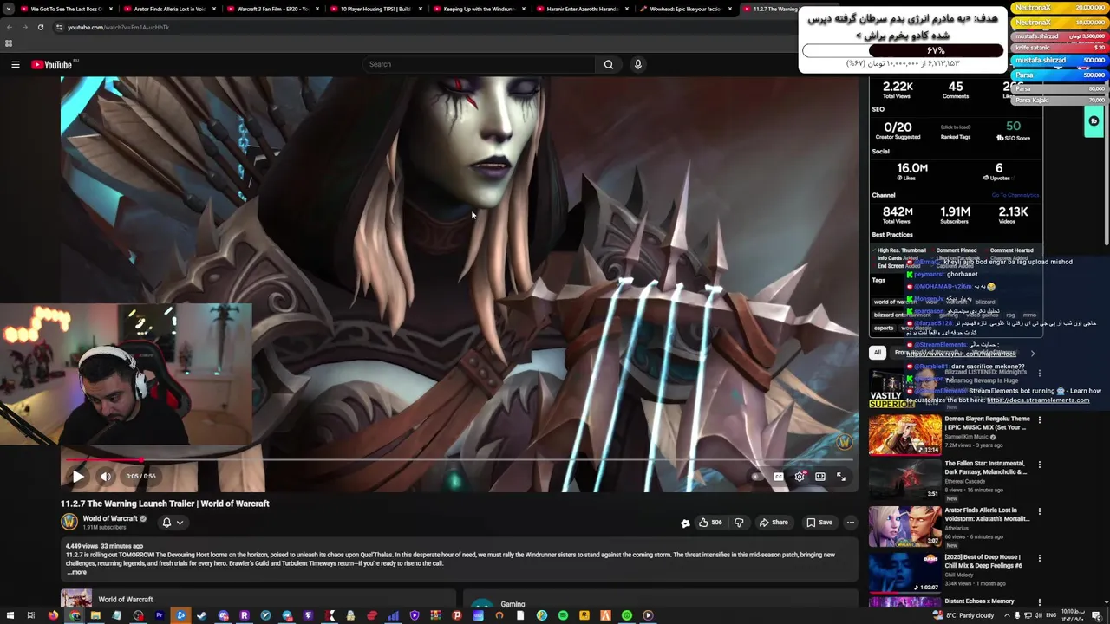Viewport: 1110px width, 624px height.
Task: Dislike the video
Action: pyautogui.click(x=740, y=523)
